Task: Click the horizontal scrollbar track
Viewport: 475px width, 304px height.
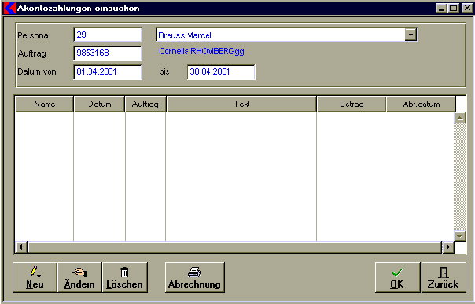Action: (234, 247)
